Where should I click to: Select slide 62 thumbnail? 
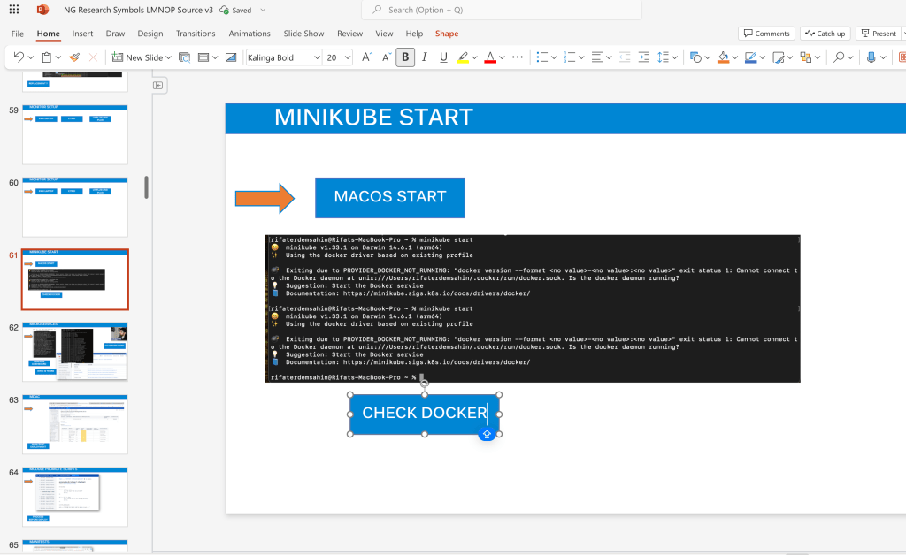point(75,352)
